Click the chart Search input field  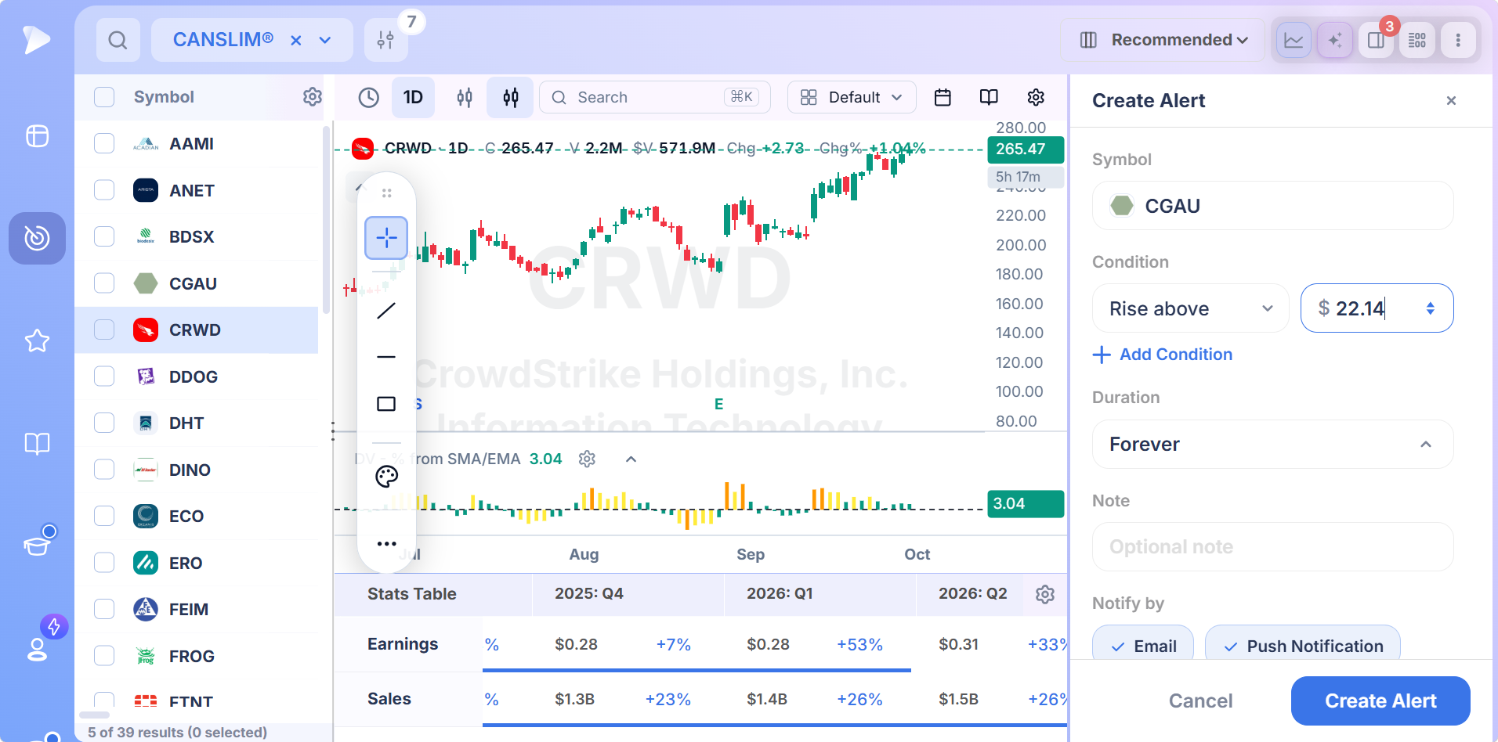655,97
